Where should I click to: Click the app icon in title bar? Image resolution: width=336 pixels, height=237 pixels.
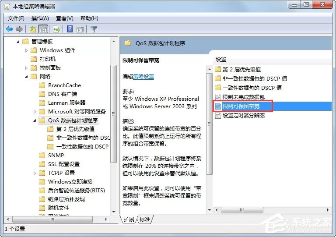click(7, 7)
